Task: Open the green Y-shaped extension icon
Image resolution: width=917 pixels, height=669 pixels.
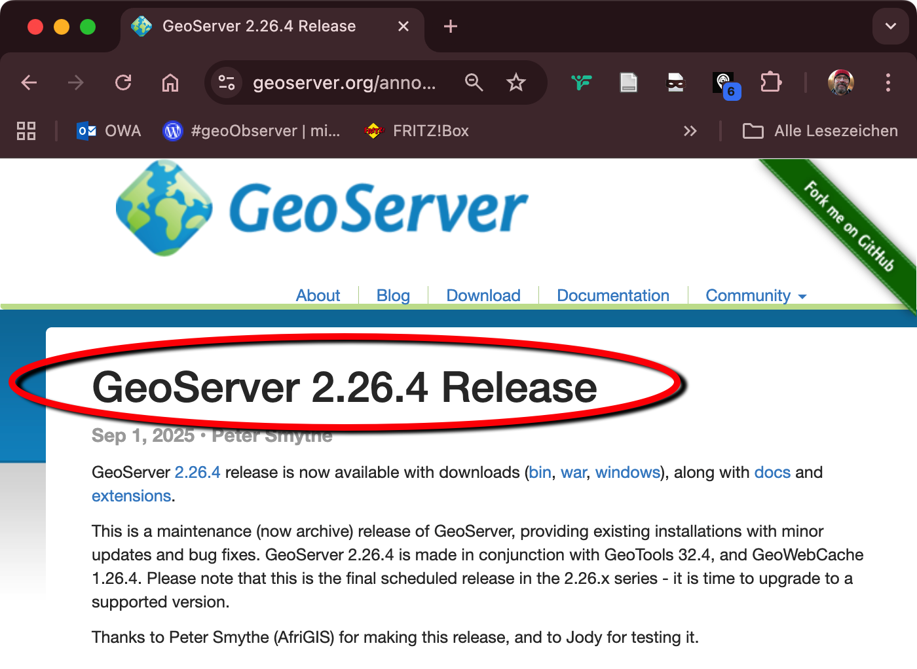Action: point(581,82)
